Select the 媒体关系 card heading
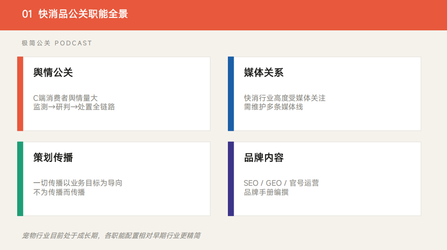This screenshot has height=250, width=447. (x=264, y=73)
